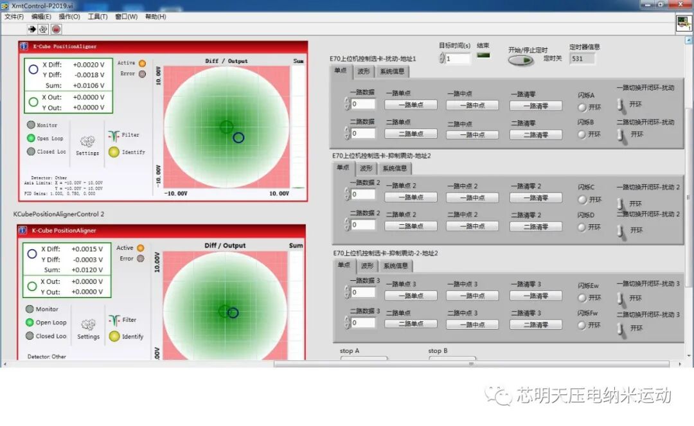This screenshot has width=694, height=426.
Task: Select Monitor mode in second K-Cube panel
Action: (x=30, y=309)
